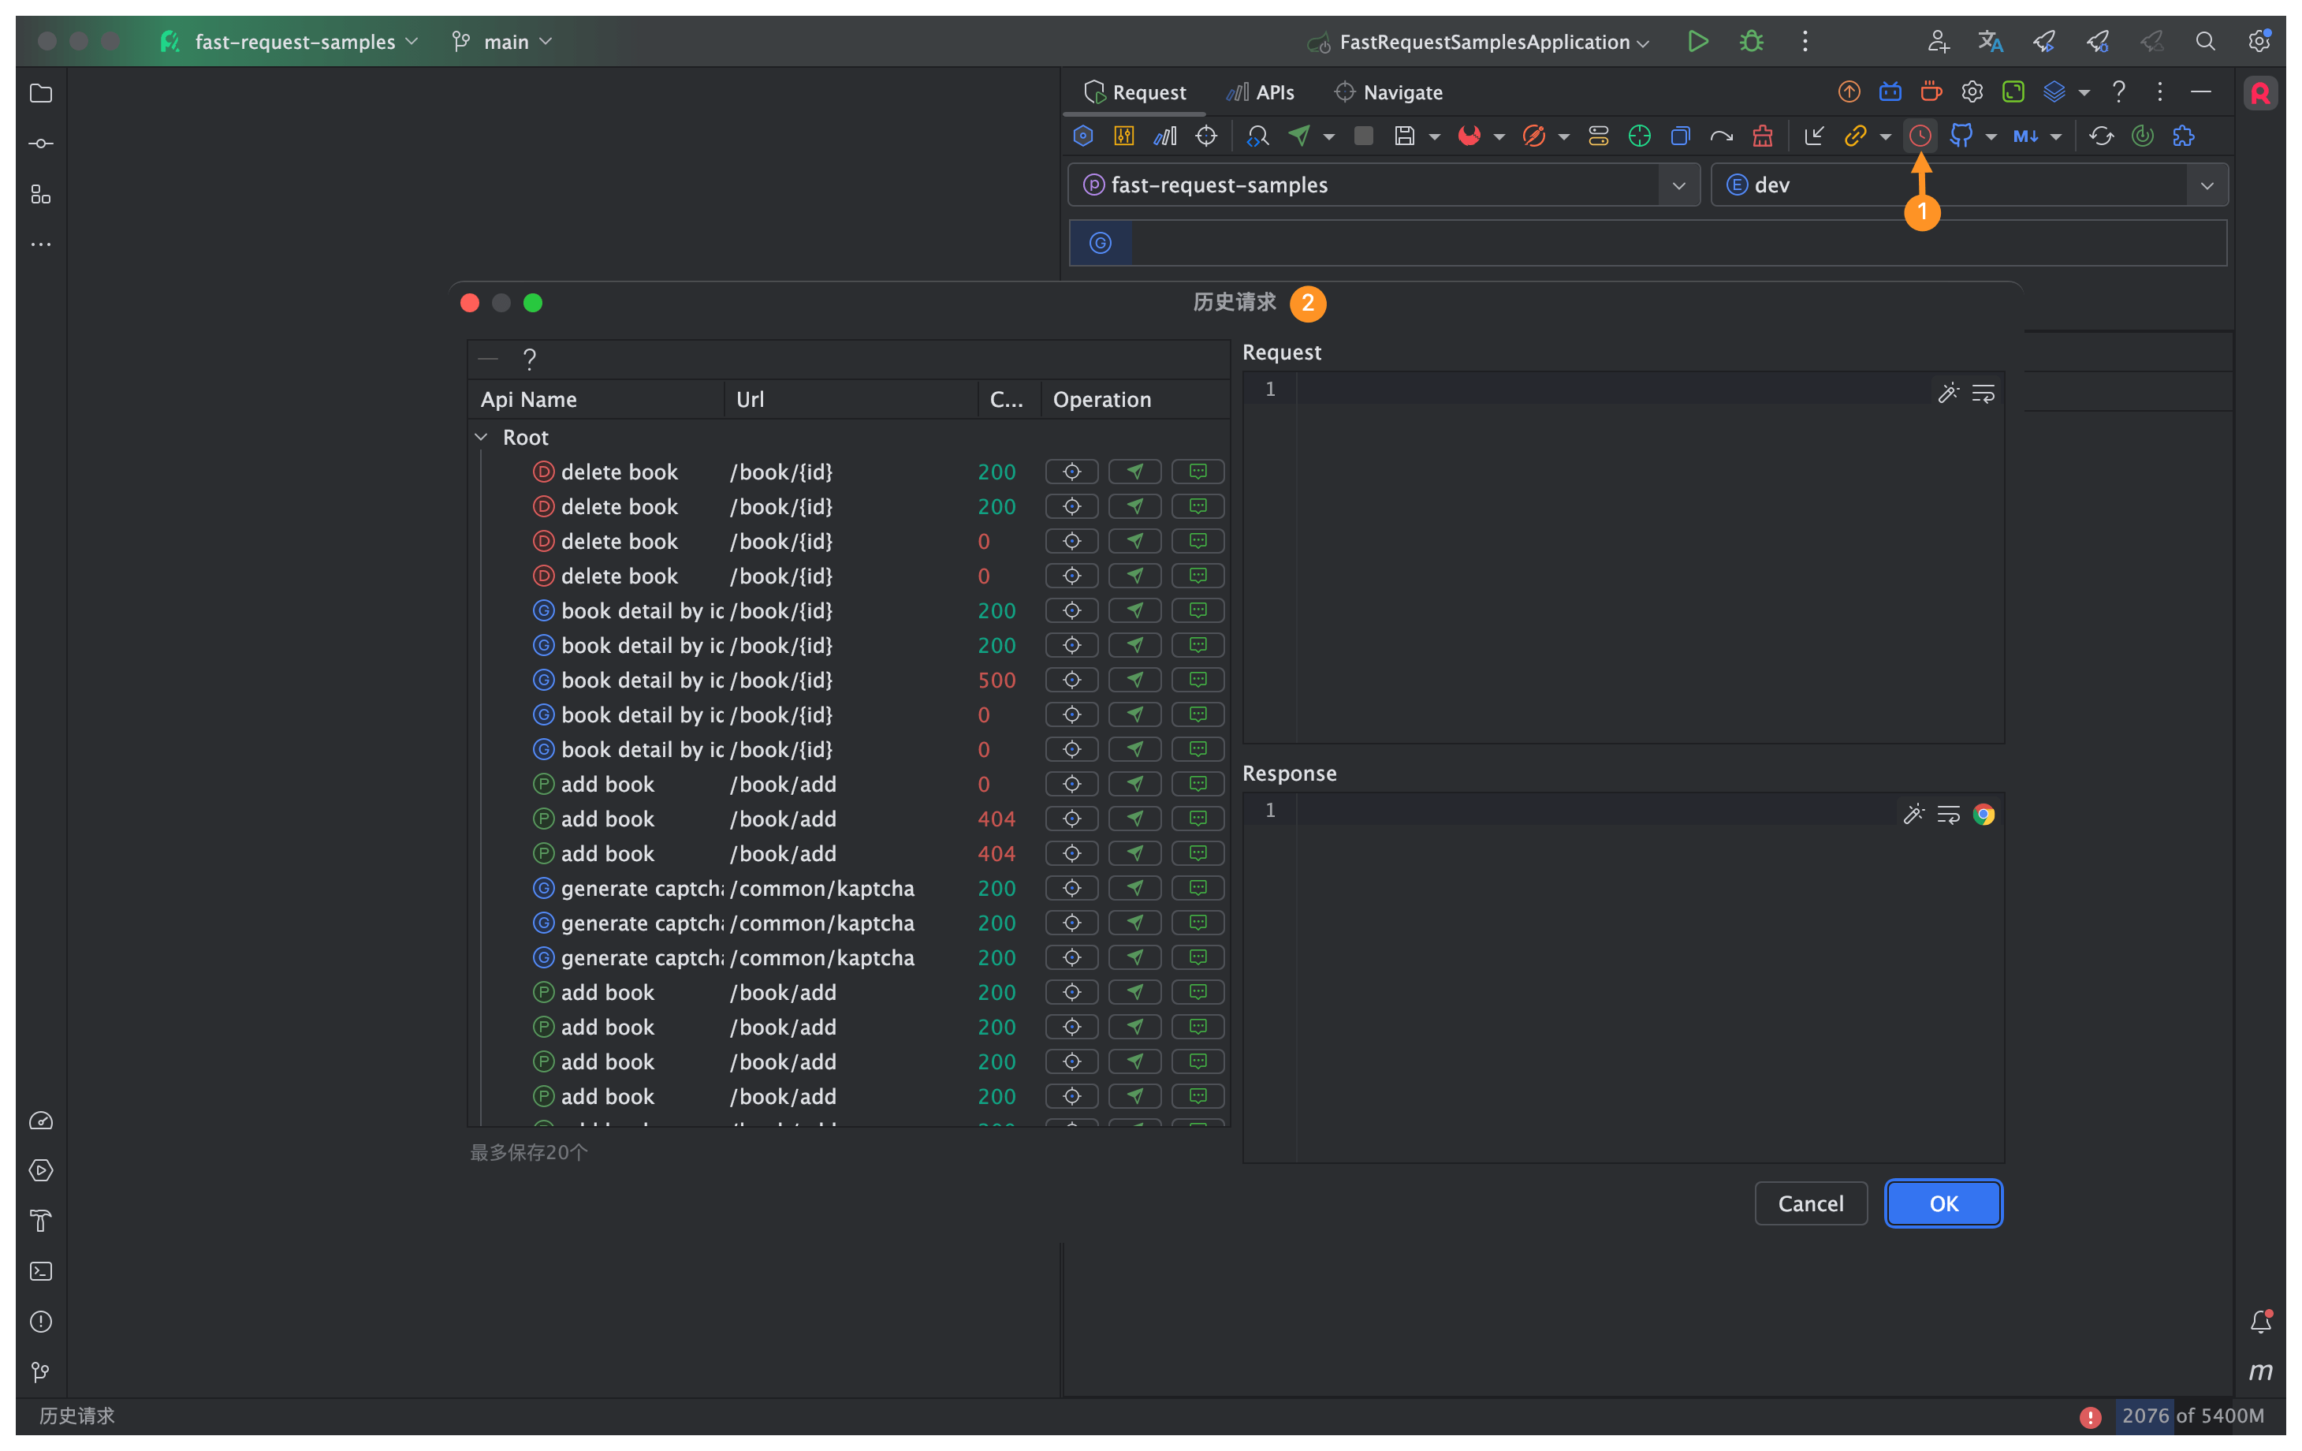Image resolution: width=2302 pixels, height=1451 pixels.
Task: Click the OK button
Action: coord(1943,1203)
